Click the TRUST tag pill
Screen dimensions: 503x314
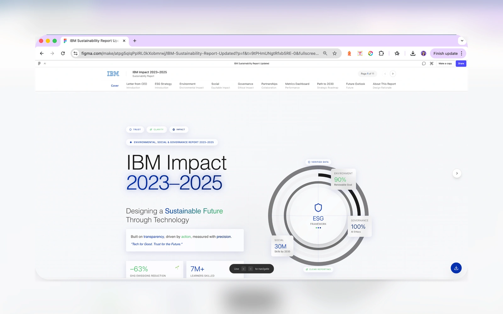click(x=135, y=129)
